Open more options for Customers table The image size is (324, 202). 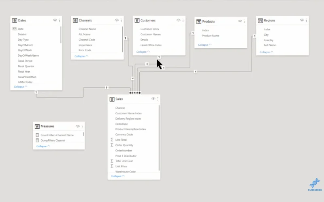[x=183, y=20]
